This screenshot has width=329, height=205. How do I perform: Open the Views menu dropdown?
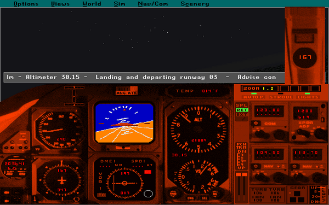pos(60,4)
